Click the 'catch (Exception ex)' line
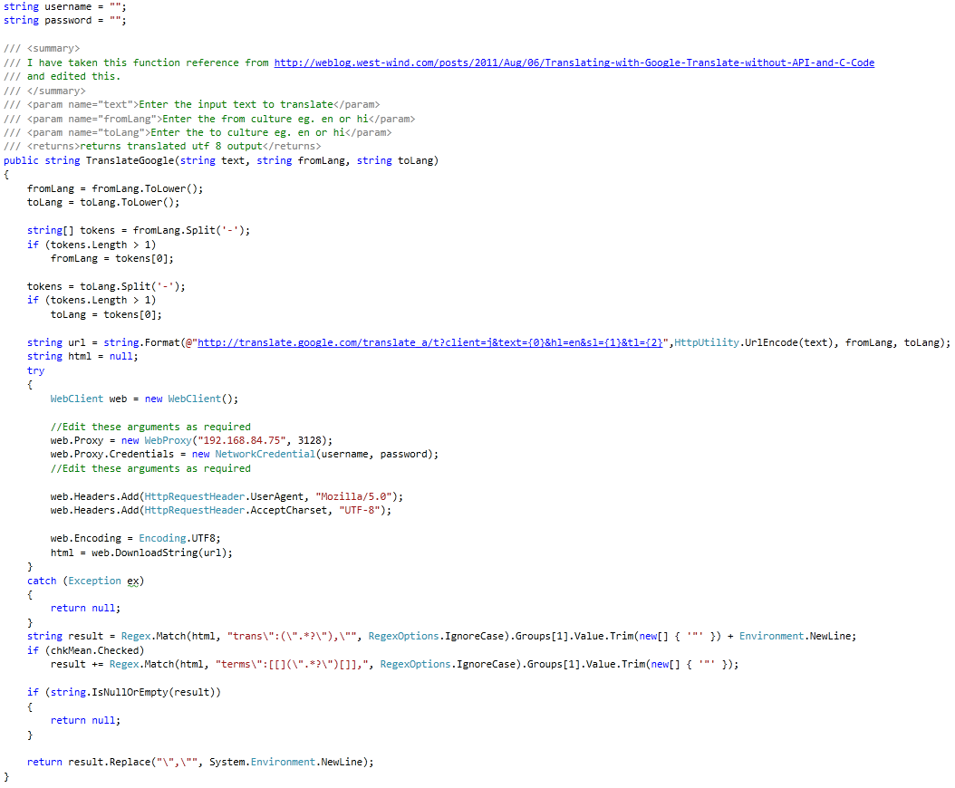This screenshot has width=955, height=788. (86, 581)
